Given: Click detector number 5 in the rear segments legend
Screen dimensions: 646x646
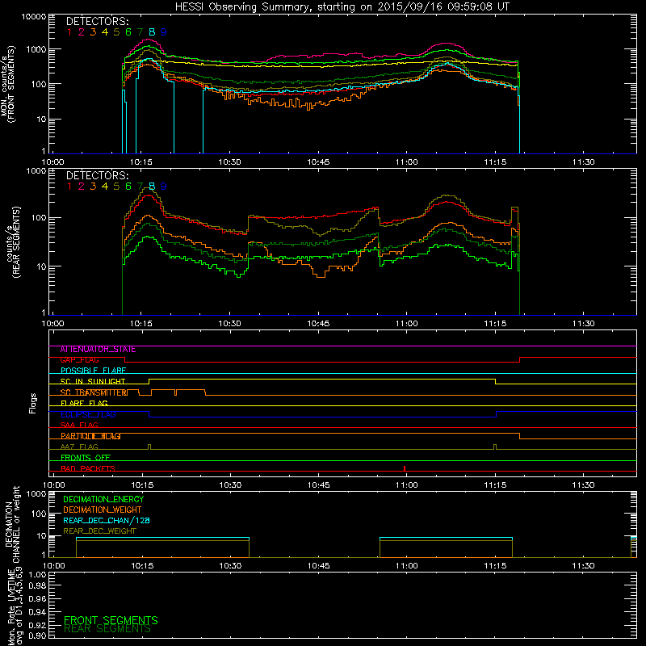Looking at the screenshot, I should coord(116,187).
